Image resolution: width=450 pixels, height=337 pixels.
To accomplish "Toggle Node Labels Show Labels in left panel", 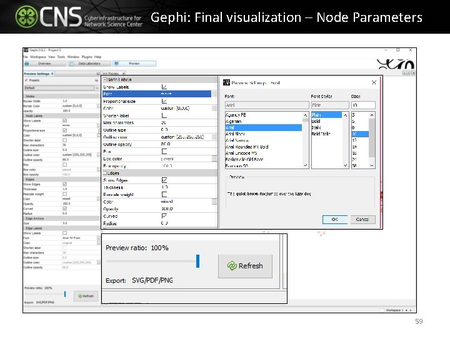I will (x=65, y=120).
